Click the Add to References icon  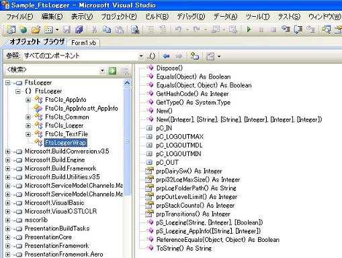pos(194,56)
